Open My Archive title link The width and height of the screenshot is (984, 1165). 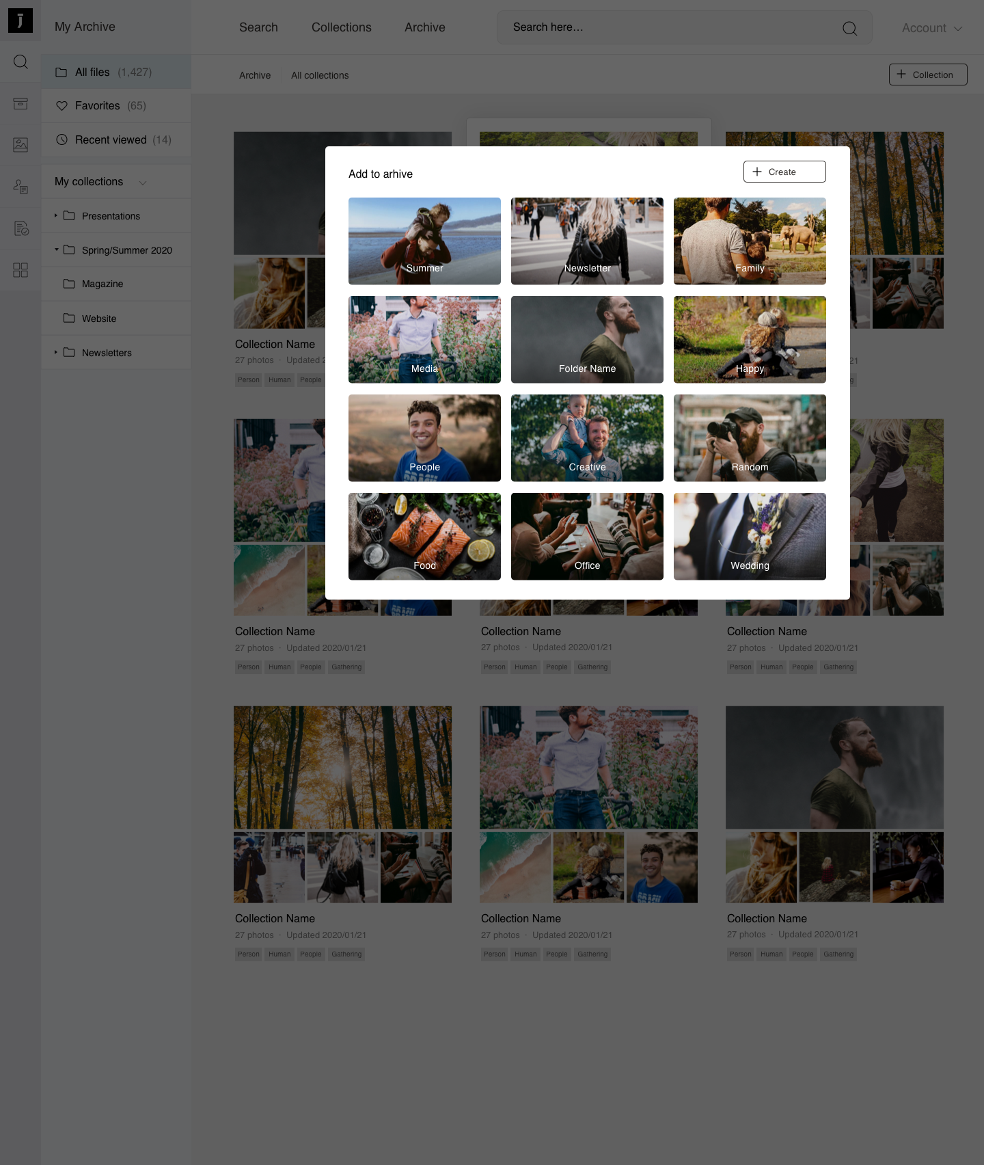click(85, 27)
